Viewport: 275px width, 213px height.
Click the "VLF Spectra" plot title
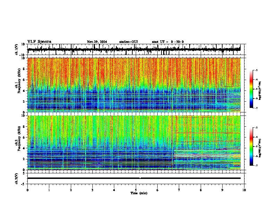point(39,42)
